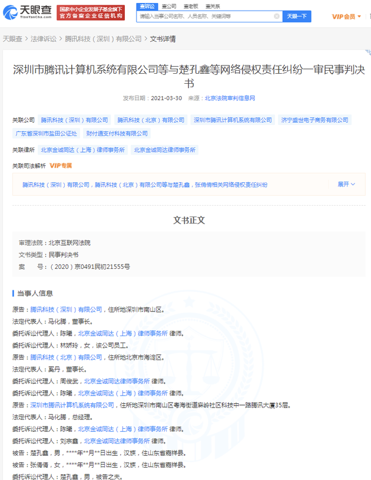The image size is (371, 480).
Task: Expand the judicial analysis with 展开
Action: [346, 185]
